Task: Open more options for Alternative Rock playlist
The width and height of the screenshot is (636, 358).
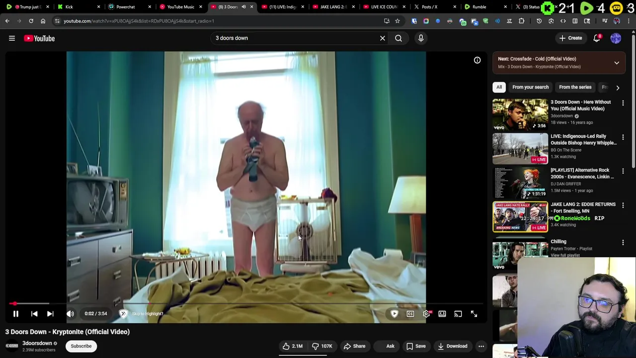Action: pyautogui.click(x=623, y=171)
